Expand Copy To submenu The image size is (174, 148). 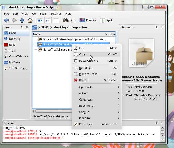tap(97, 112)
